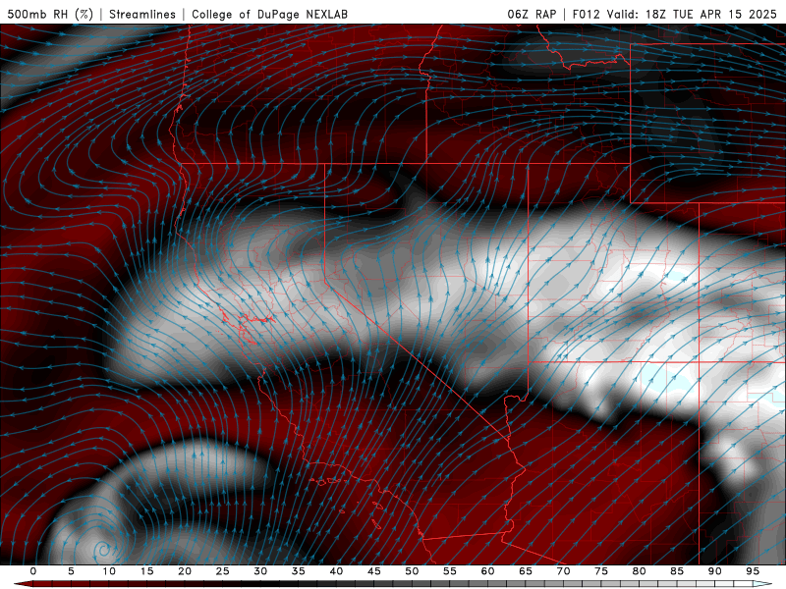Click the '30' color scale label
Image resolution: width=786 pixels, height=589 pixels.
click(260, 571)
